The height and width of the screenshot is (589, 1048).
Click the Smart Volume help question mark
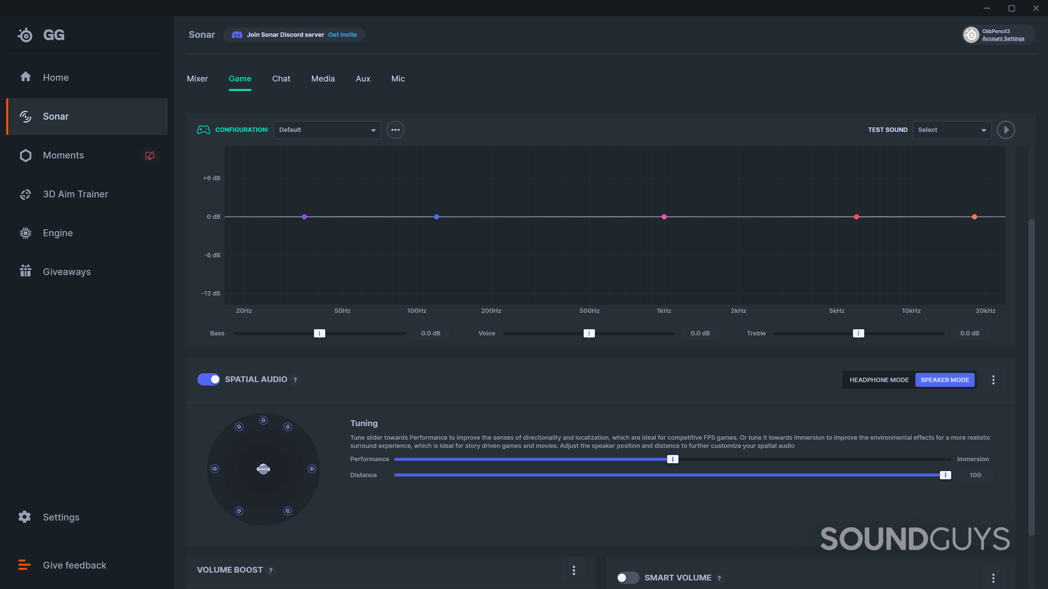[x=719, y=578]
